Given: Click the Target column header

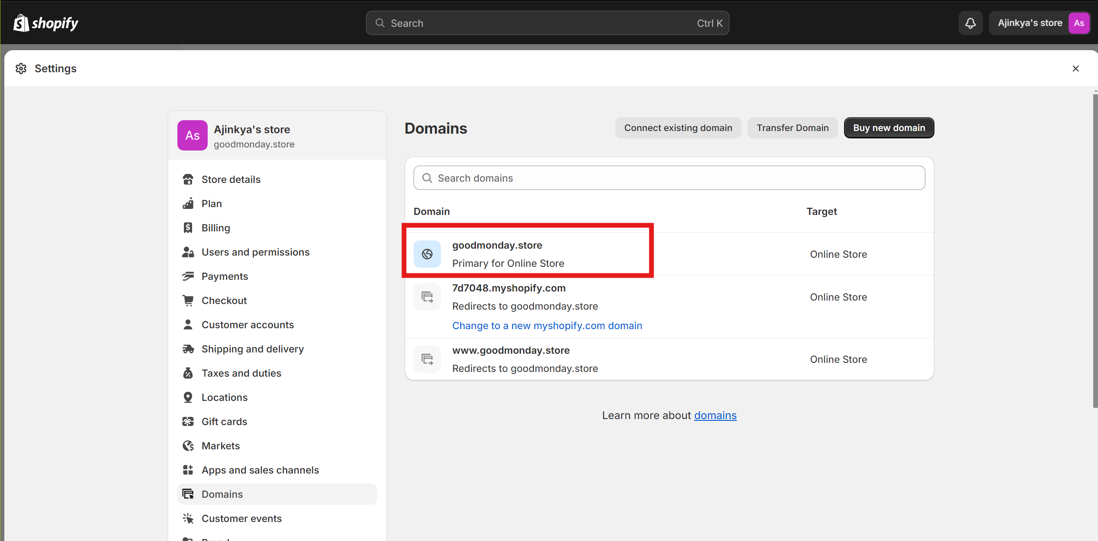Looking at the screenshot, I should tap(822, 211).
